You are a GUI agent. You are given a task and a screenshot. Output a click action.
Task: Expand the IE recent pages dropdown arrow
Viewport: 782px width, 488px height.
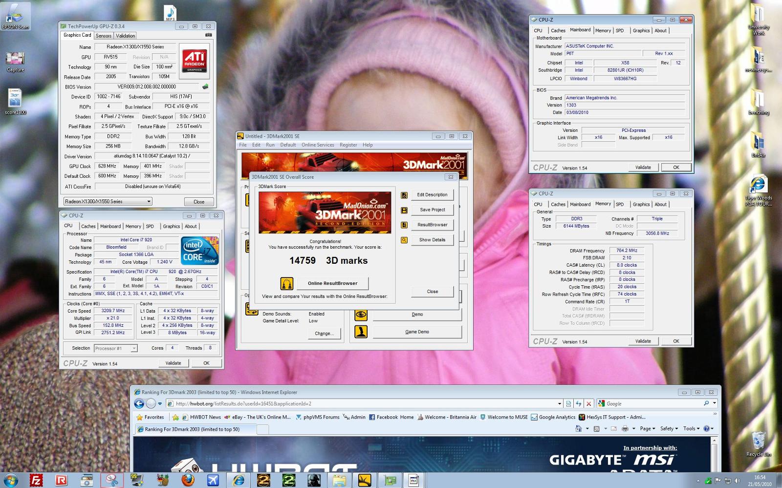coord(160,404)
